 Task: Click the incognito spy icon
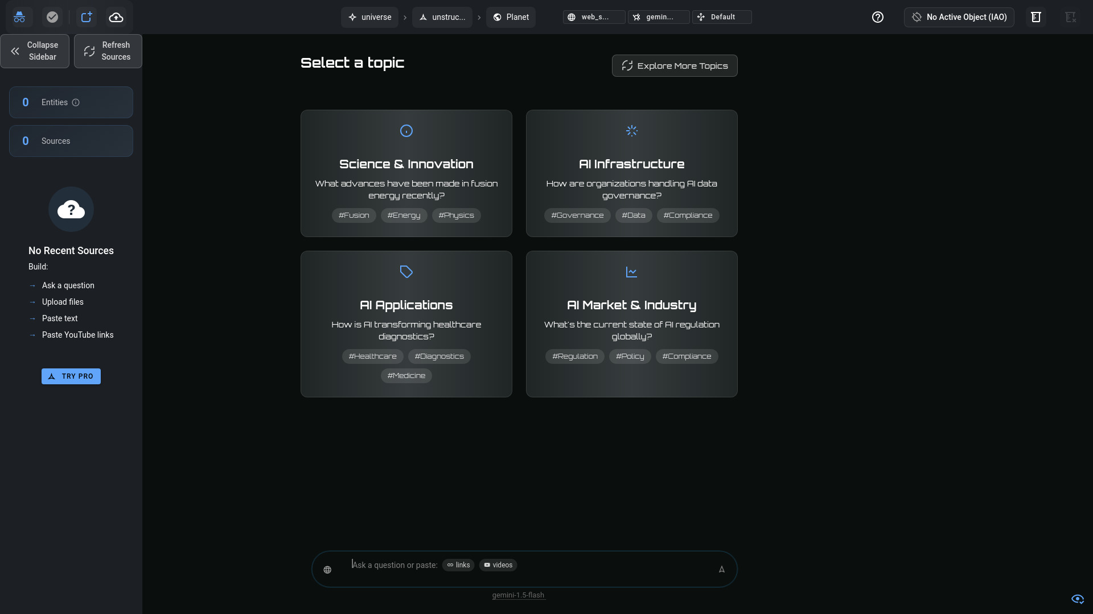coord(19,17)
